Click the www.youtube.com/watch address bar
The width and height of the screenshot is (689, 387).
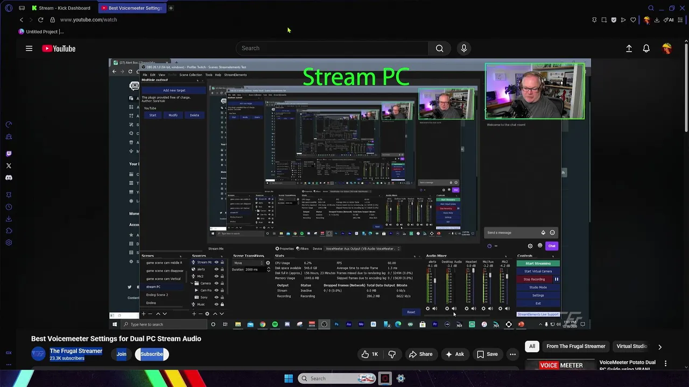pos(89,20)
